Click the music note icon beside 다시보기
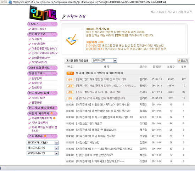The height and width of the screenshot is (171, 195). (x=29, y=39)
